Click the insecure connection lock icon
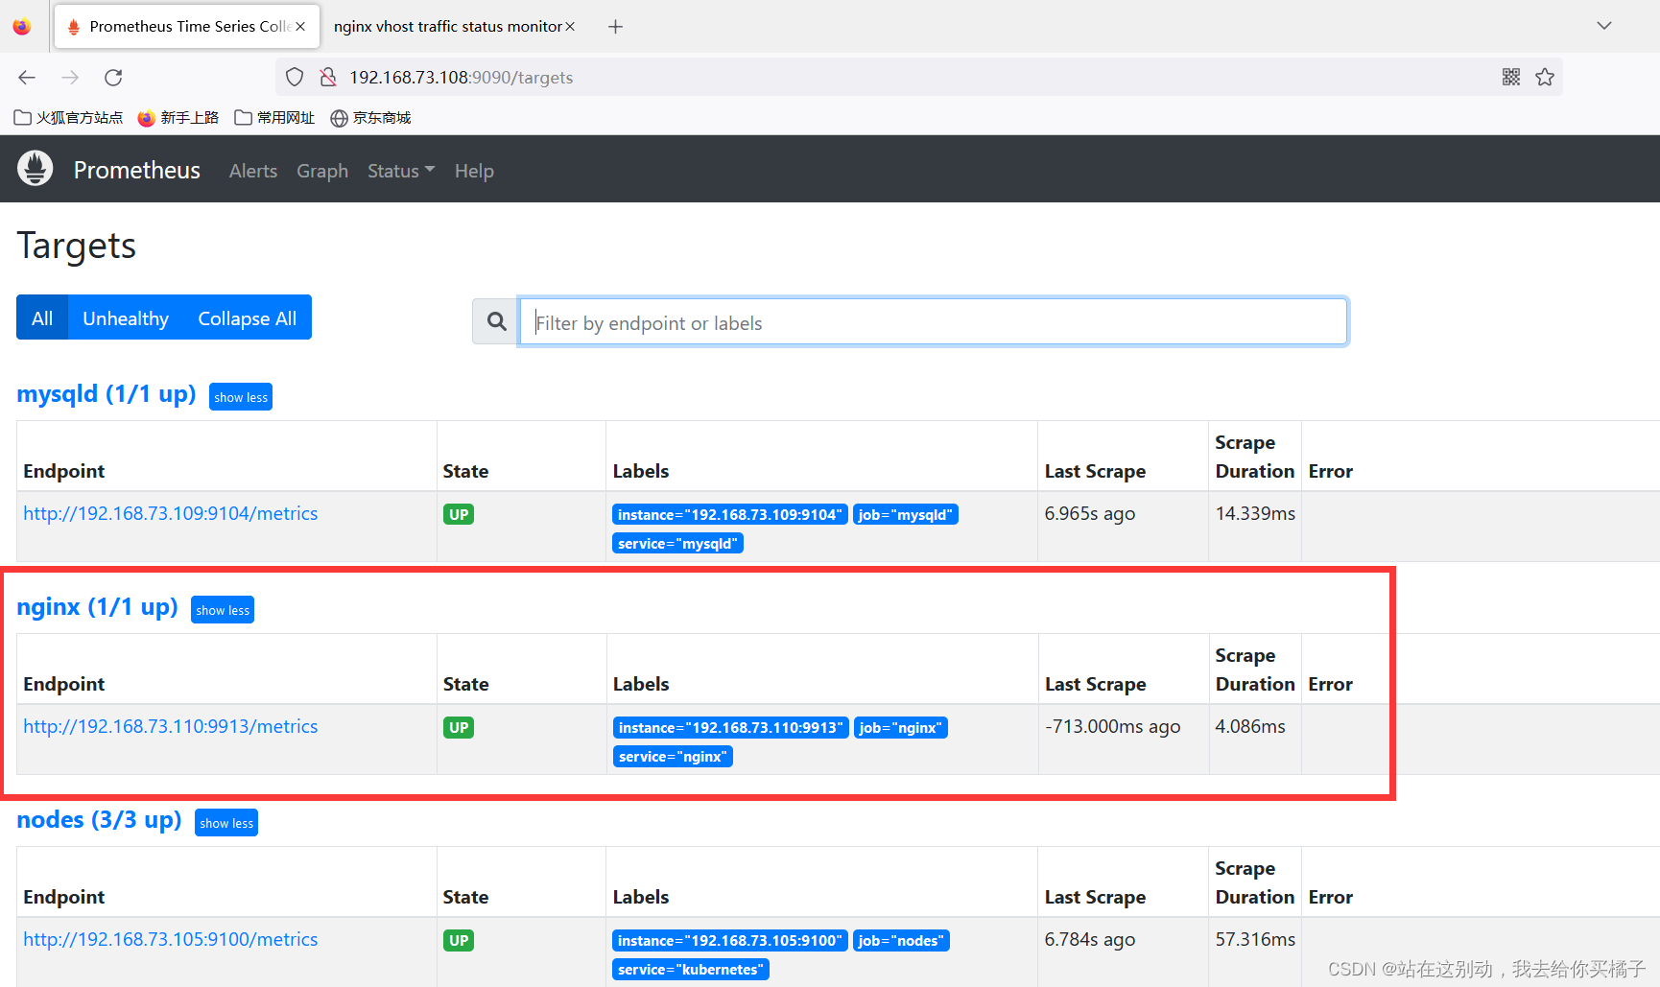The width and height of the screenshot is (1660, 987). pos(328,78)
